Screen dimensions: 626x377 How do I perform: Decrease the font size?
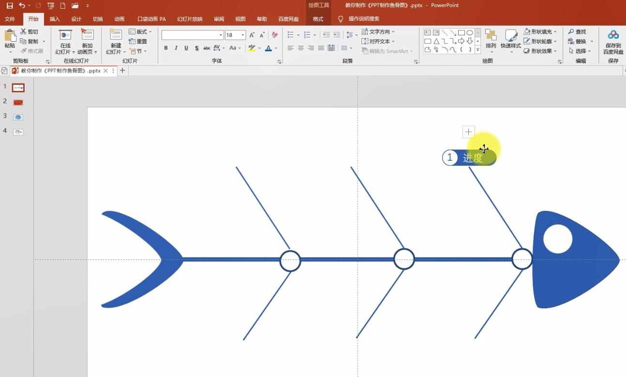[262, 35]
